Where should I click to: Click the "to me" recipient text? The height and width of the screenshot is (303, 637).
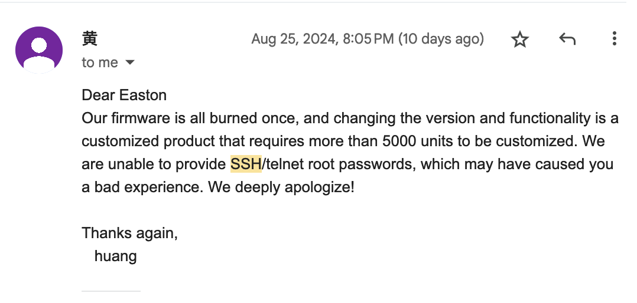(x=100, y=62)
